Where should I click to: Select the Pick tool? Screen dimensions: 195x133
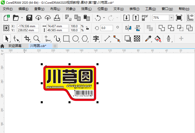[7, 38]
